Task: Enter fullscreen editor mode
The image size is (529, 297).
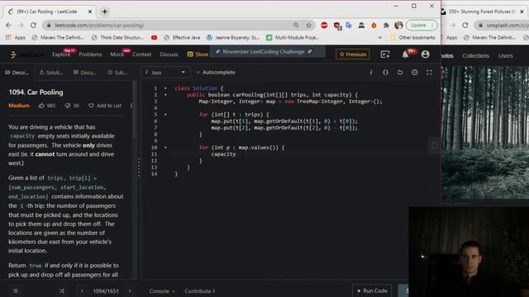Action: click(429, 73)
